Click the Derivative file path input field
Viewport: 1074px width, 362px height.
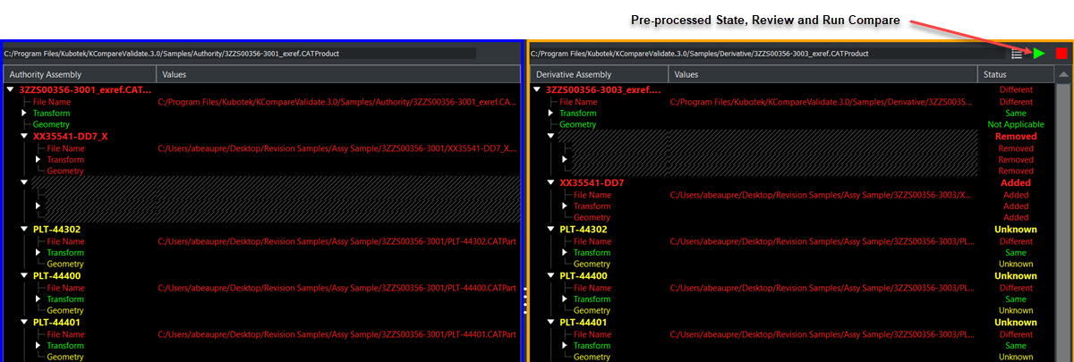pyautogui.click(x=765, y=54)
